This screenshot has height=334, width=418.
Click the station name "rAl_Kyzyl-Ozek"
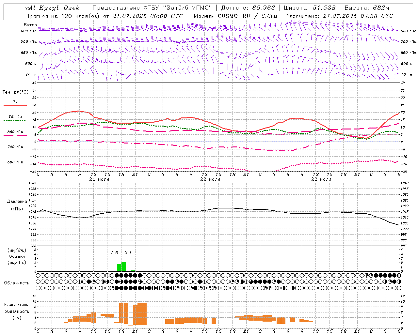coord(52,8)
